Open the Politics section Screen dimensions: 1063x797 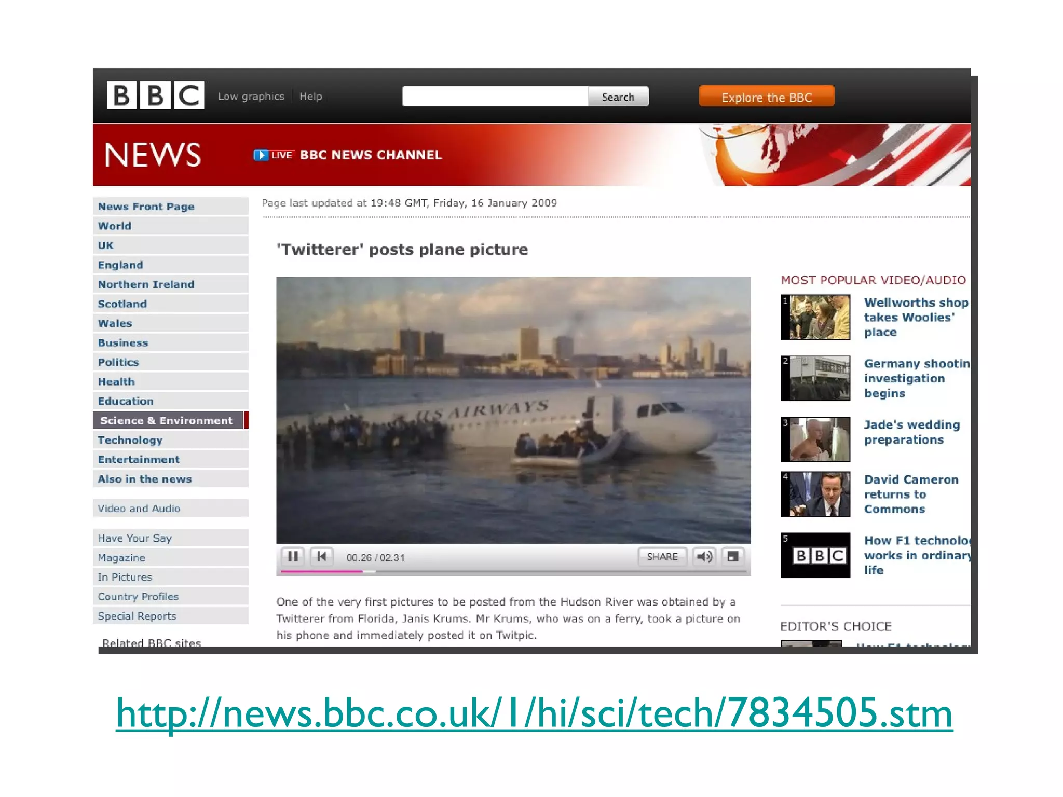coord(171,362)
